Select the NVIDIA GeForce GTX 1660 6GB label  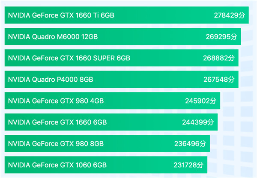tap(57, 122)
